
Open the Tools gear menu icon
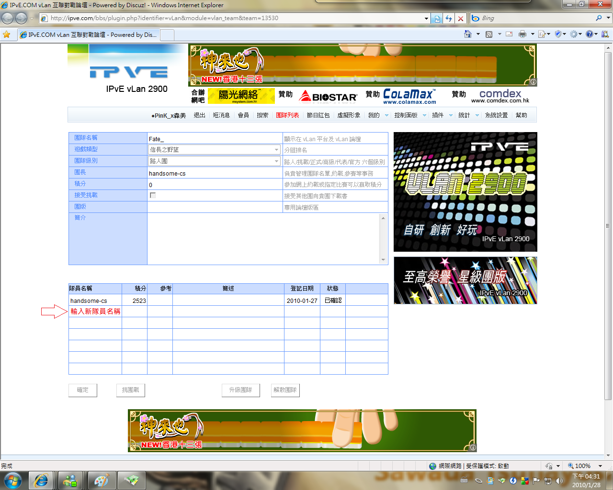[573, 34]
